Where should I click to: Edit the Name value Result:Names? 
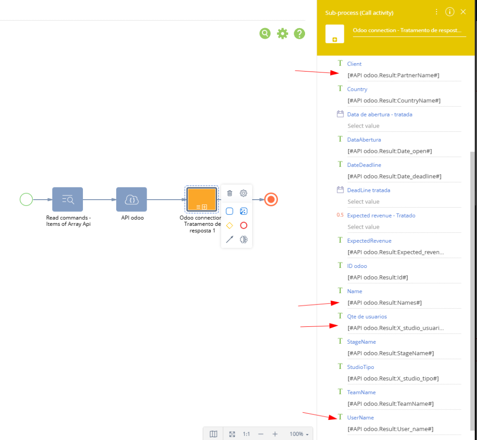click(404, 303)
